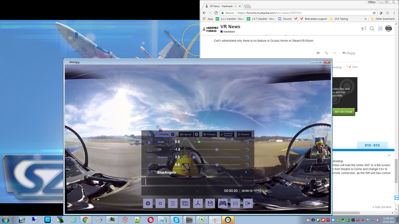Click the video seek timeline bar in Whirligig
Viewport: 399px width, 224px height.
pos(197,181)
